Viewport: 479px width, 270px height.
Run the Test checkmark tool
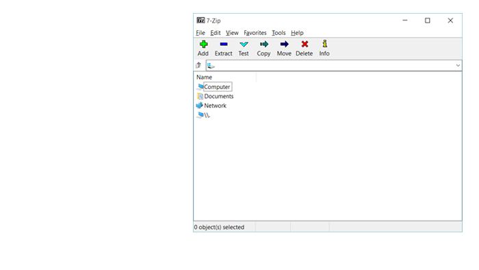pos(244,45)
